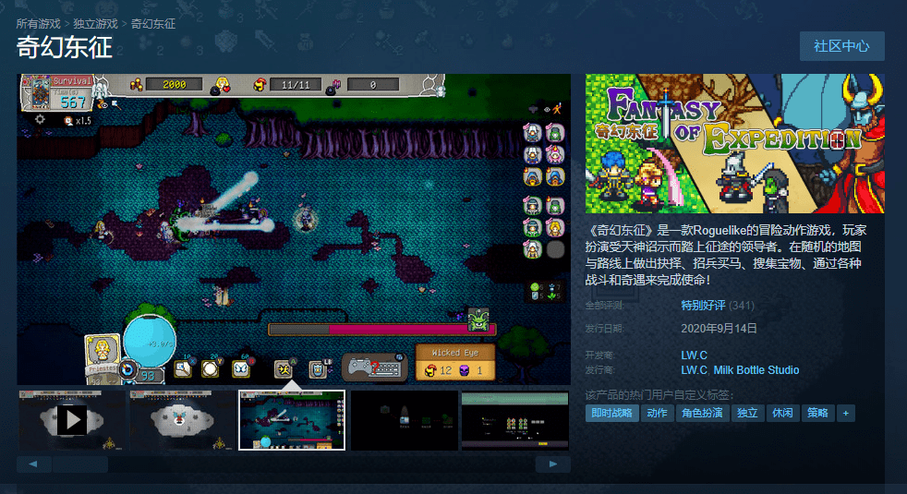Select the highlighted forest battle screenshot thumbnail
907x494 pixels.
(x=292, y=420)
